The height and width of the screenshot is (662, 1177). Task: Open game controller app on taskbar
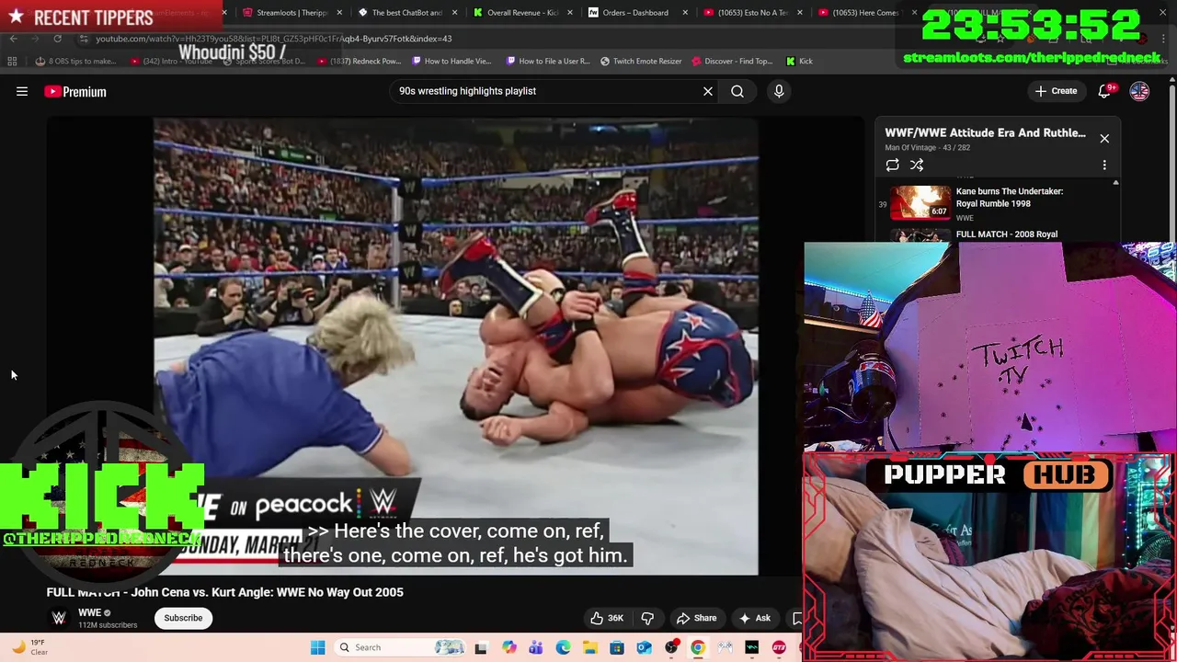[725, 647]
